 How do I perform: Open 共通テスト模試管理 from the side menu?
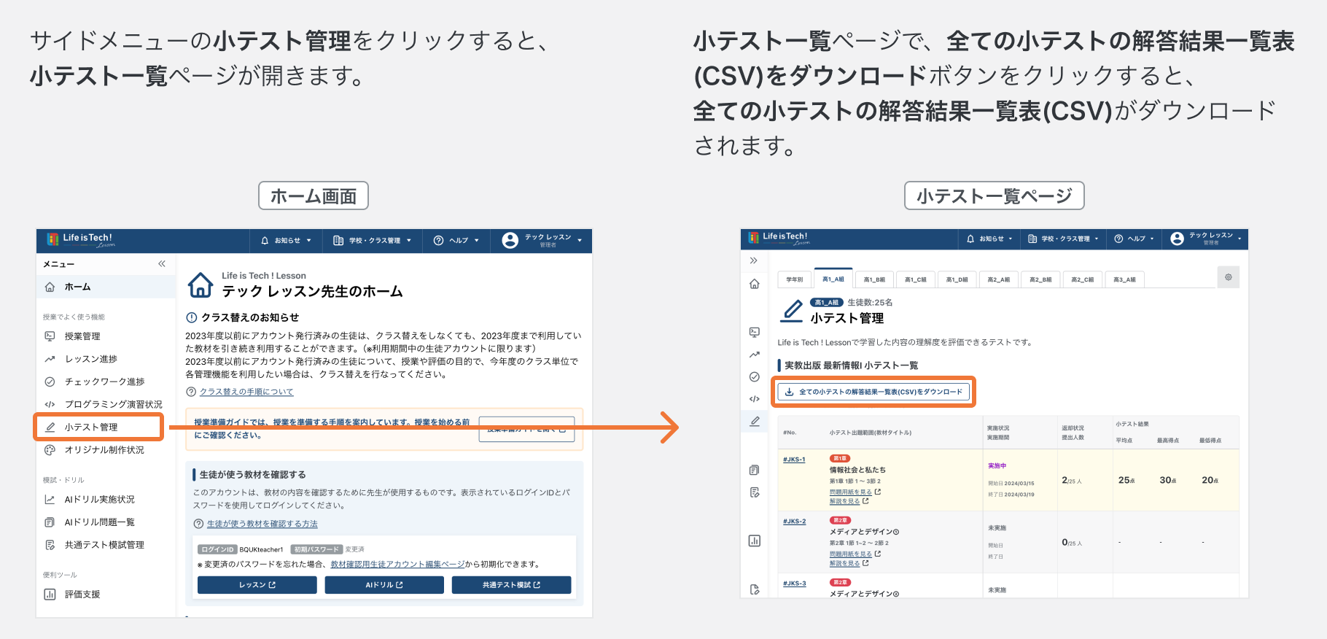pyautogui.click(x=106, y=545)
